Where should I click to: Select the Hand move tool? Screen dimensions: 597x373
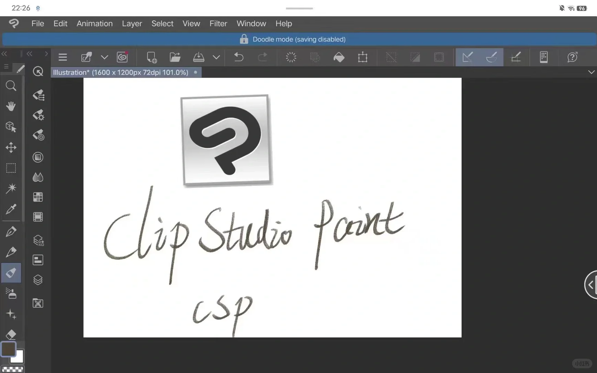click(x=11, y=106)
